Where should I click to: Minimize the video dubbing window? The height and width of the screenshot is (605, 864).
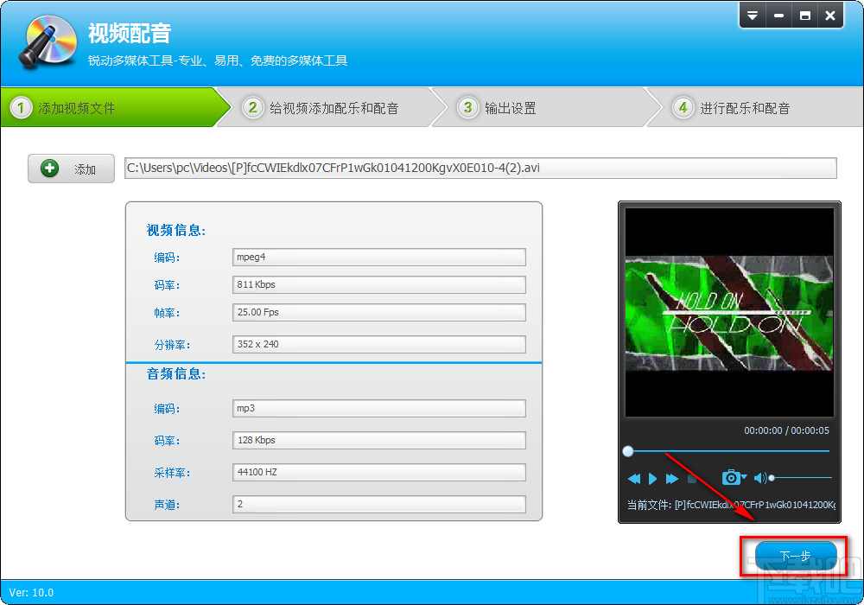pos(778,16)
